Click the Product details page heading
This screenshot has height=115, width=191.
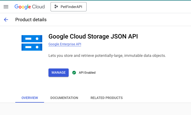(x=31, y=20)
